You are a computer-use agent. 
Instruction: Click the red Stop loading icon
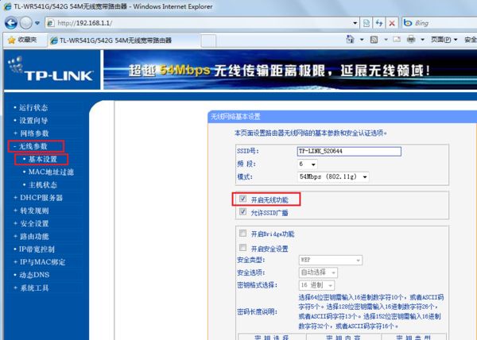(x=392, y=23)
